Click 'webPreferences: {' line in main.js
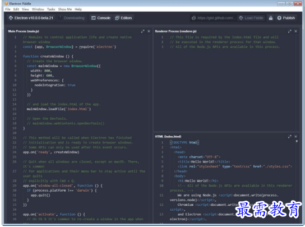The width and height of the screenshot is (305, 227). (47, 80)
